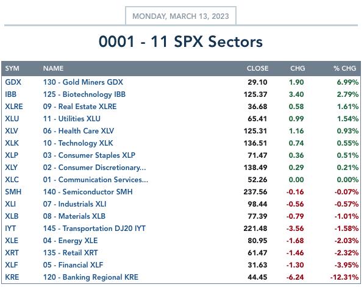Select the XLRE symbol link
Viewport: 364px width, 287px height.
tap(14, 107)
